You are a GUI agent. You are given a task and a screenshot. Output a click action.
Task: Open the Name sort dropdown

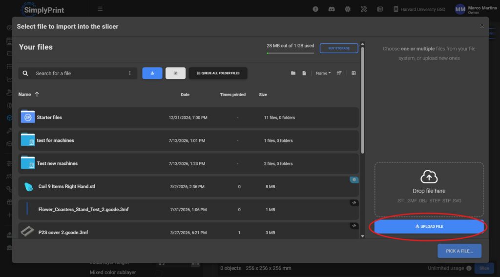coord(323,73)
